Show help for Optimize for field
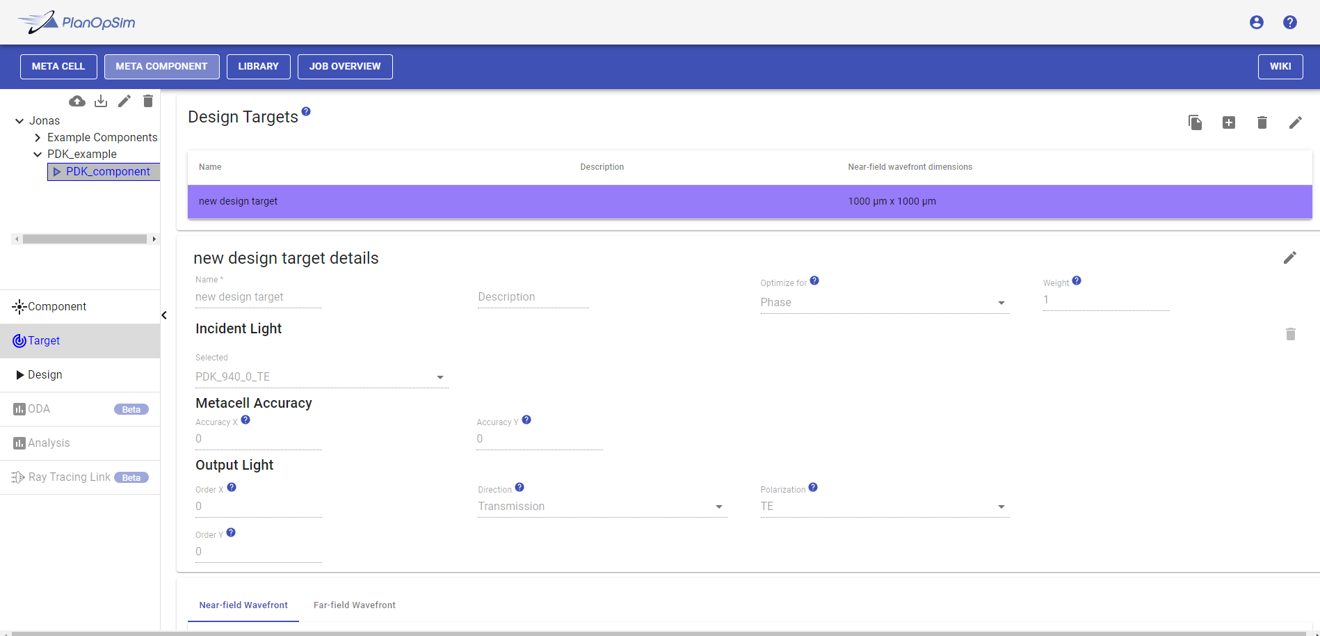The image size is (1320, 636). (x=814, y=281)
